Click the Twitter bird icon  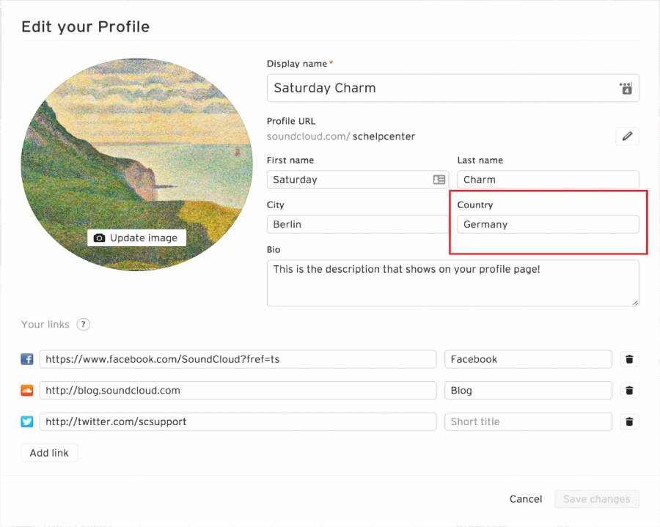coord(27,421)
